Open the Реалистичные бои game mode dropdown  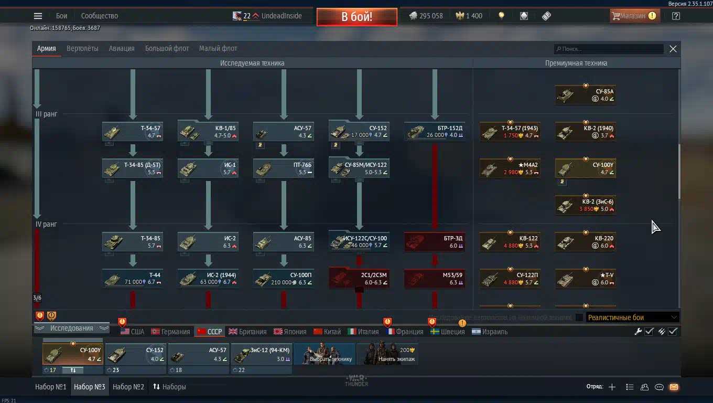[x=633, y=317]
